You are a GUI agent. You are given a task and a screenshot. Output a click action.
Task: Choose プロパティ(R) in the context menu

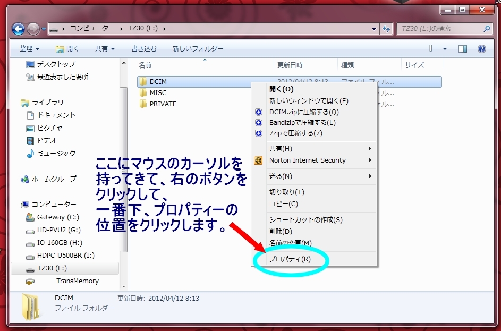[315, 259]
